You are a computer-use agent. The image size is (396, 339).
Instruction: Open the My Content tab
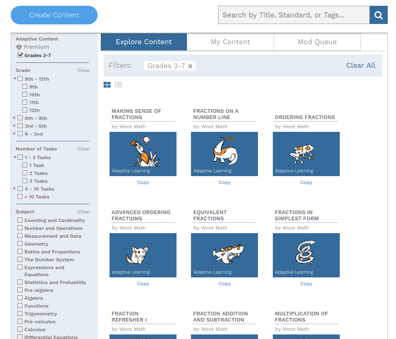click(230, 42)
